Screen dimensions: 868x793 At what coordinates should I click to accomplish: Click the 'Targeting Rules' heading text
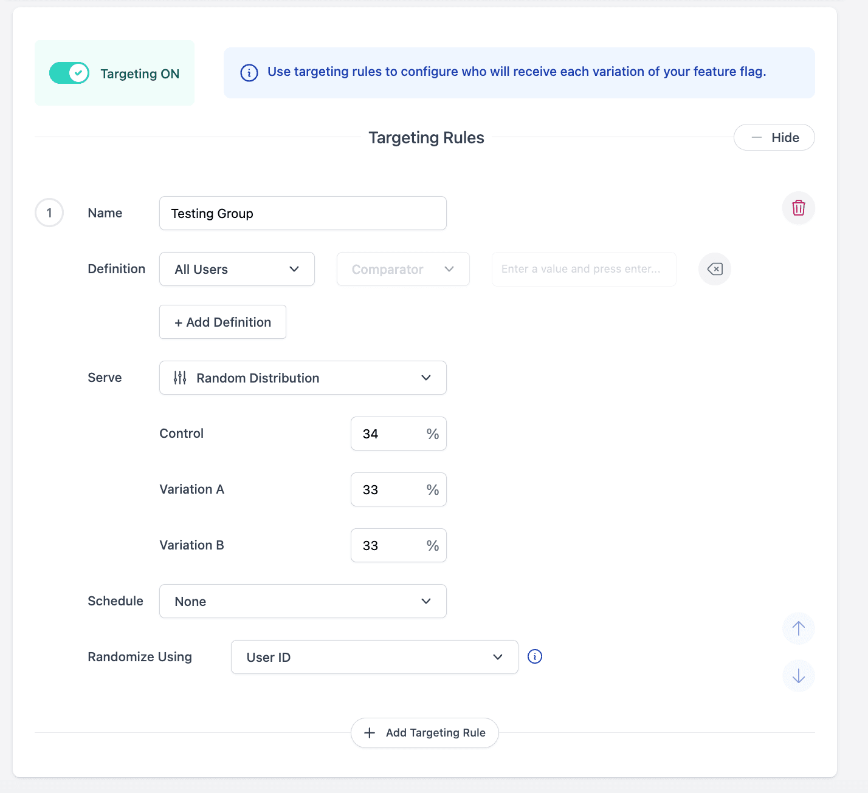pyautogui.click(x=426, y=138)
